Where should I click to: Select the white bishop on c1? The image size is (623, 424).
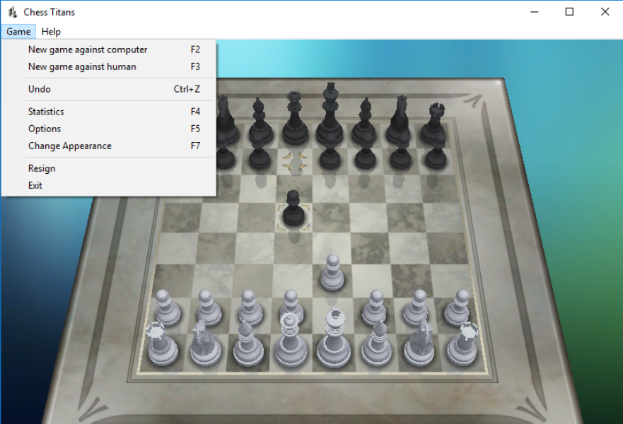(248, 343)
